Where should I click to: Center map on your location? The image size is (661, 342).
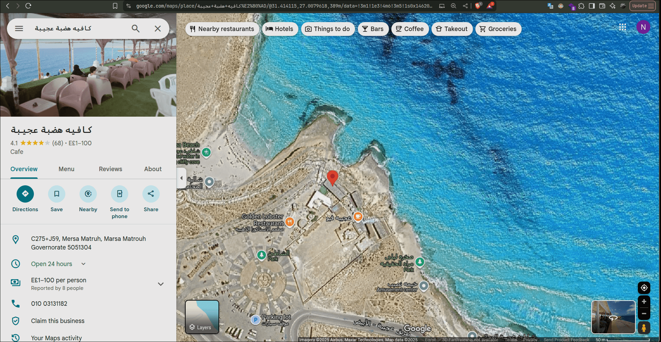644,288
